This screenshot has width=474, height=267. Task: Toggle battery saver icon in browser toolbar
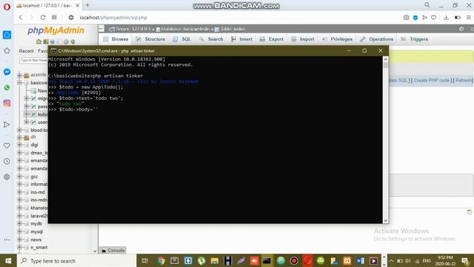point(458,18)
